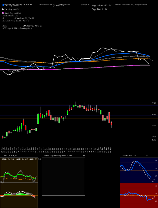Select the '50 Day = 68.75' label
The height and width of the screenshot is (208, 158).
click(12, 9)
